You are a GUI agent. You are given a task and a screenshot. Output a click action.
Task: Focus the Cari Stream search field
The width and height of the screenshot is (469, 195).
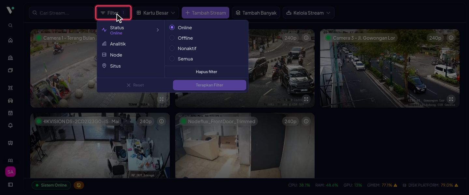(x=61, y=13)
